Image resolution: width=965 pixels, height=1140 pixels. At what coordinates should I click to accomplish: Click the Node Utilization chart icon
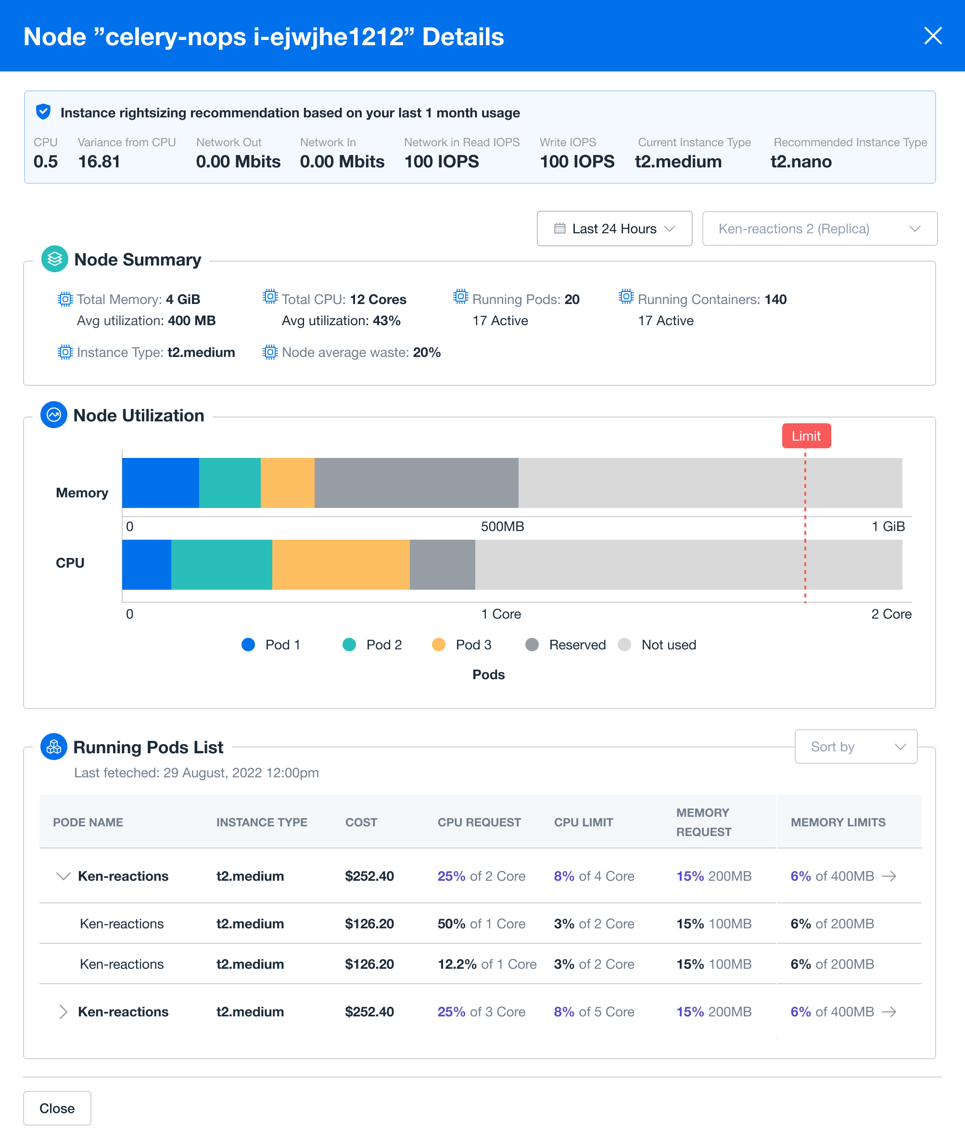(53, 415)
